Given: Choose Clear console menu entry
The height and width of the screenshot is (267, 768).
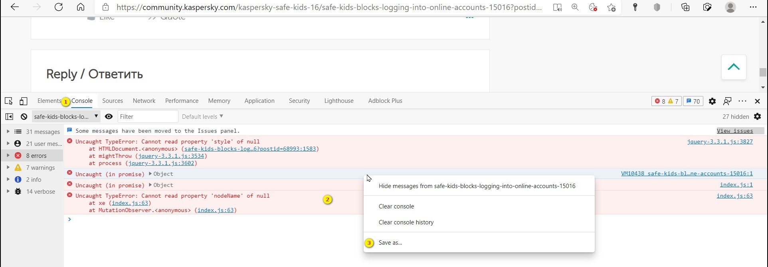Looking at the screenshot, I should coord(396,206).
